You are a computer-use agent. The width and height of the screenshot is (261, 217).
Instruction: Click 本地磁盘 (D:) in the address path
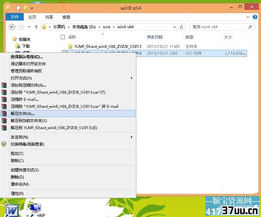pos(84,27)
